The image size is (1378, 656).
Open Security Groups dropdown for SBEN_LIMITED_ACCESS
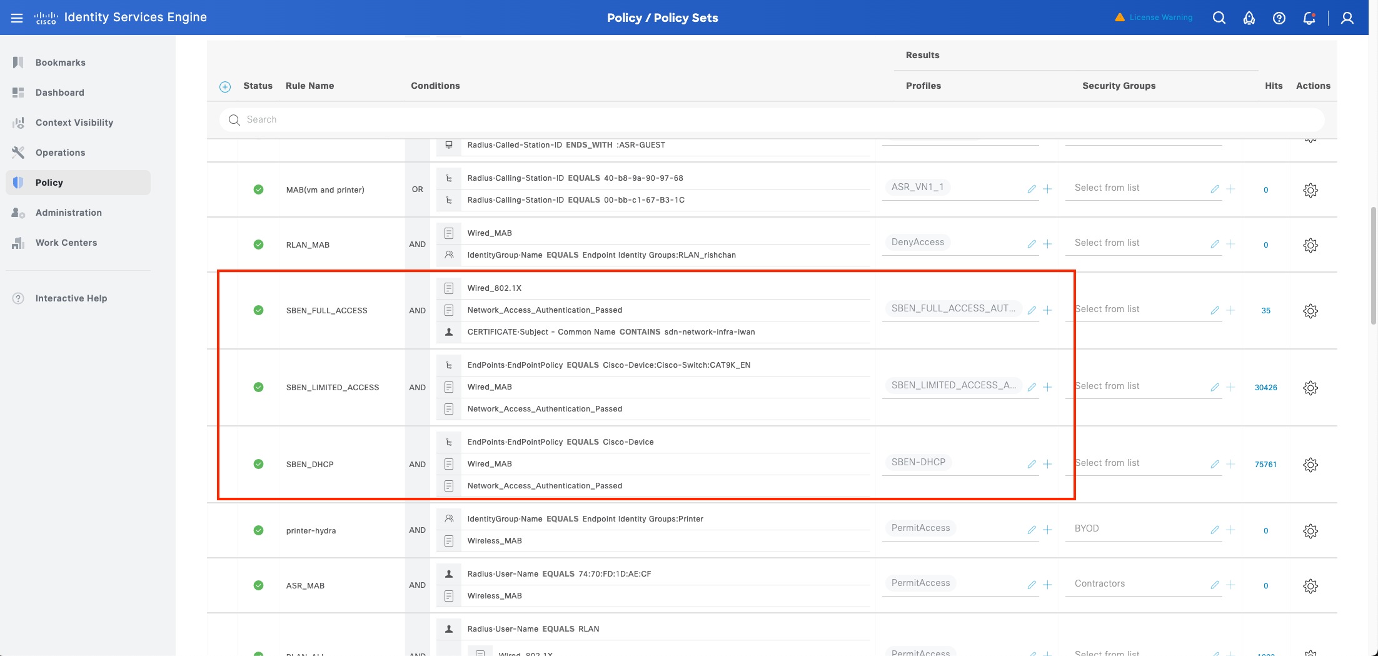1137,386
